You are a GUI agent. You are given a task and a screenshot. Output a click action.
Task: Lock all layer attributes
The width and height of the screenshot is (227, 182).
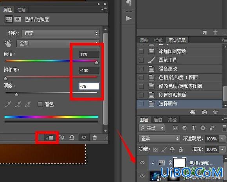click(180, 149)
